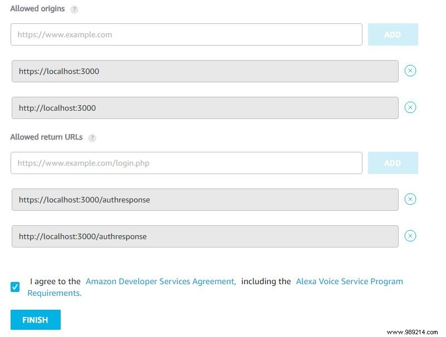
Task: Focus the Allowed origins URL input field
Action: click(x=187, y=34)
